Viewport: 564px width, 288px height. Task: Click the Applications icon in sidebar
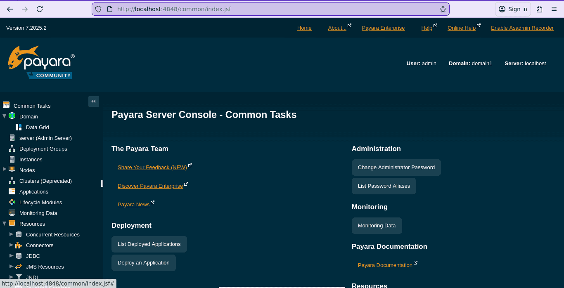[x=12, y=191]
